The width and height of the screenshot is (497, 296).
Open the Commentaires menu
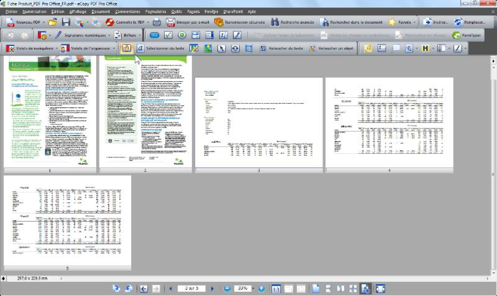click(127, 11)
